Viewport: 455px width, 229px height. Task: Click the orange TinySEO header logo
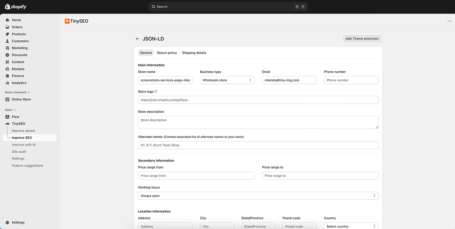click(x=67, y=21)
